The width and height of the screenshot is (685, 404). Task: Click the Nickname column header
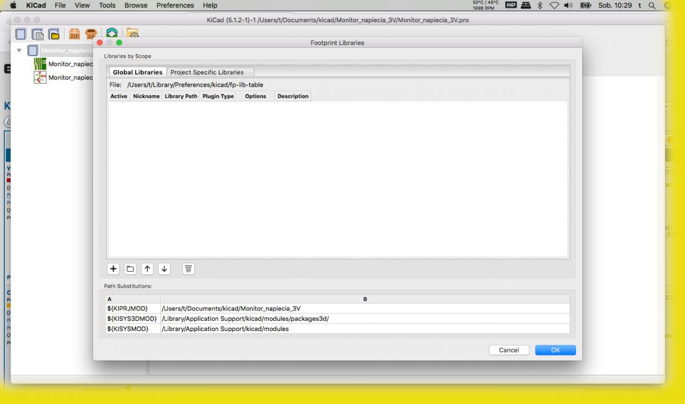(x=146, y=96)
